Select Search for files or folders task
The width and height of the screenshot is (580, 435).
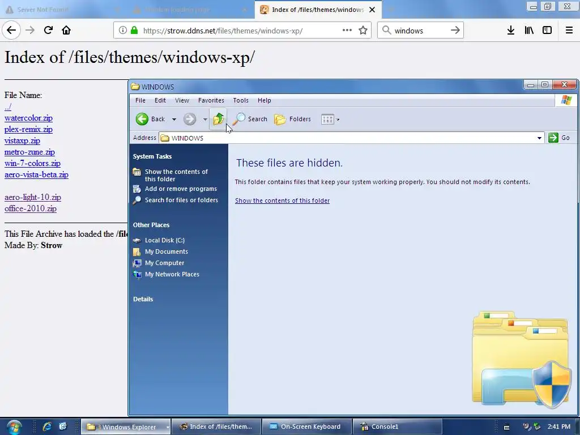click(x=181, y=200)
